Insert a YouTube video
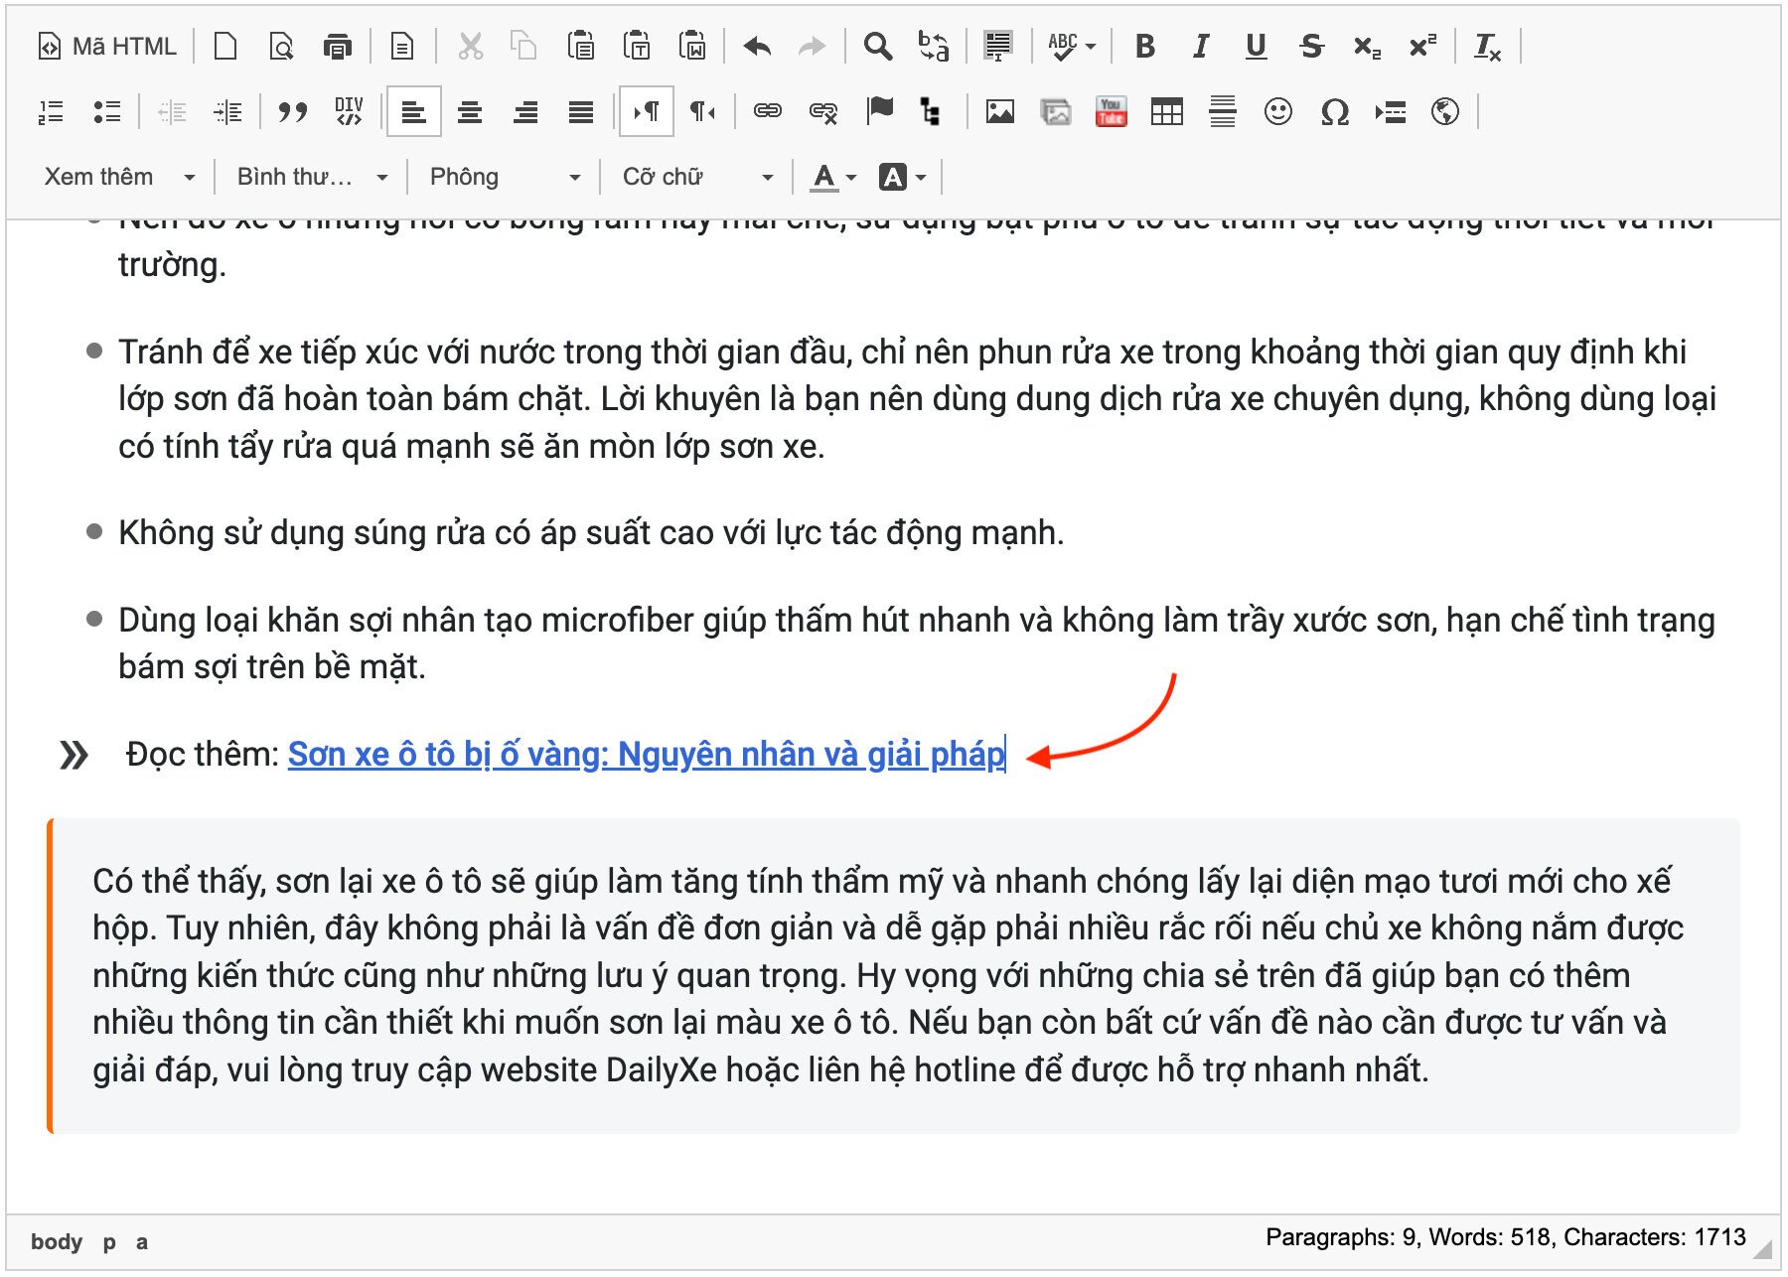The height and width of the screenshot is (1277, 1788). click(x=1111, y=112)
